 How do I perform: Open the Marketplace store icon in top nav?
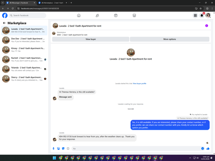coord(134,15)
